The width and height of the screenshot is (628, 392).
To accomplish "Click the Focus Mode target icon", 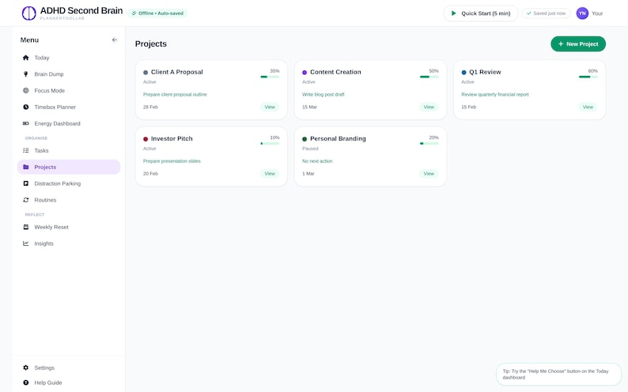I will click(x=25, y=90).
